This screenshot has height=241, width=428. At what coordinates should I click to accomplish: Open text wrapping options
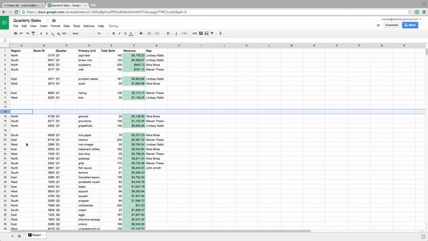[185, 33]
